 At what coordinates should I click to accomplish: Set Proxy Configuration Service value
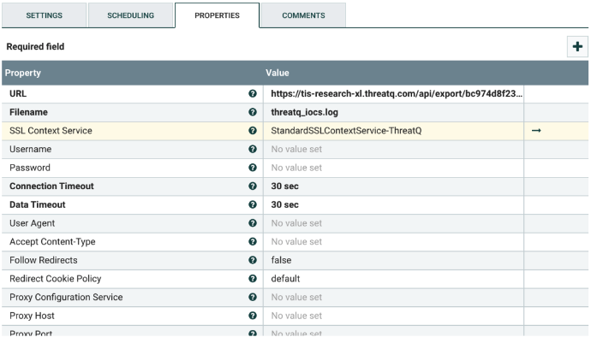(x=393, y=297)
